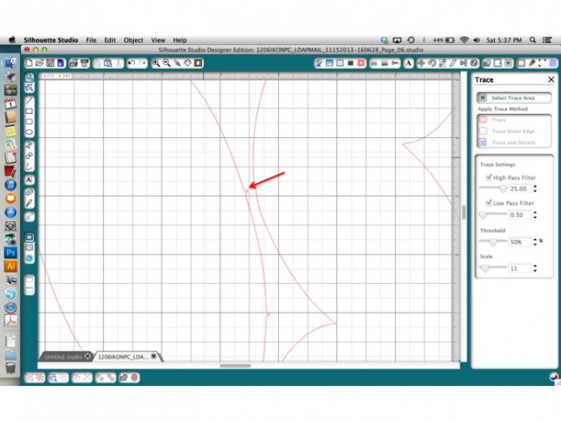Viewport: 561px width, 421px height.
Task: Click the Wi-Fi status icon
Action: point(464,40)
